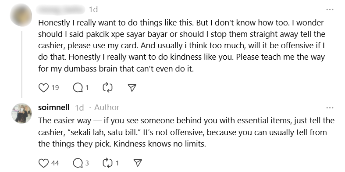Viewport: 345px width, 172px height.
Task: Share soimnell's reply with paper plane icon
Action: 138,163
